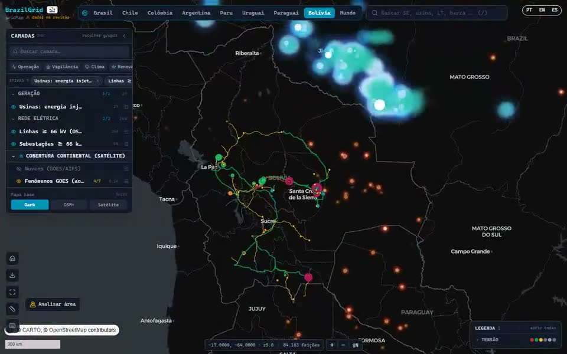Image resolution: width=567 pixels, height=354 pixels.
Task: Click the magnifier icon in Buscar camada field
Action: tap(15, 52)
